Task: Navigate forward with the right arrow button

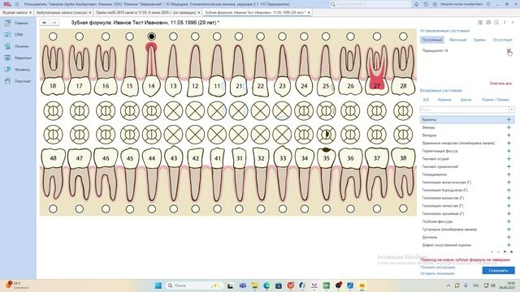Action: point(54,23)
